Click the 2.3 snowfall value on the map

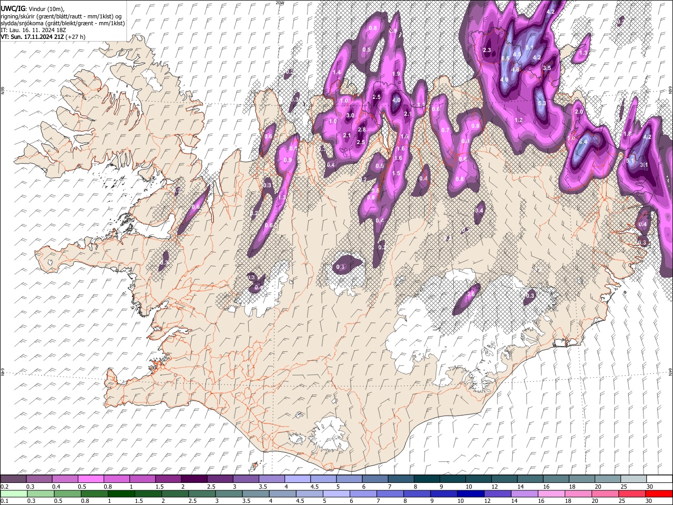click(x=486, y=50)
